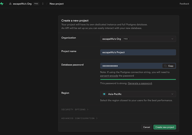This screenshot has width=192, height=135.
Task: Click the Organization field label
Action: [x=68, y=38]
